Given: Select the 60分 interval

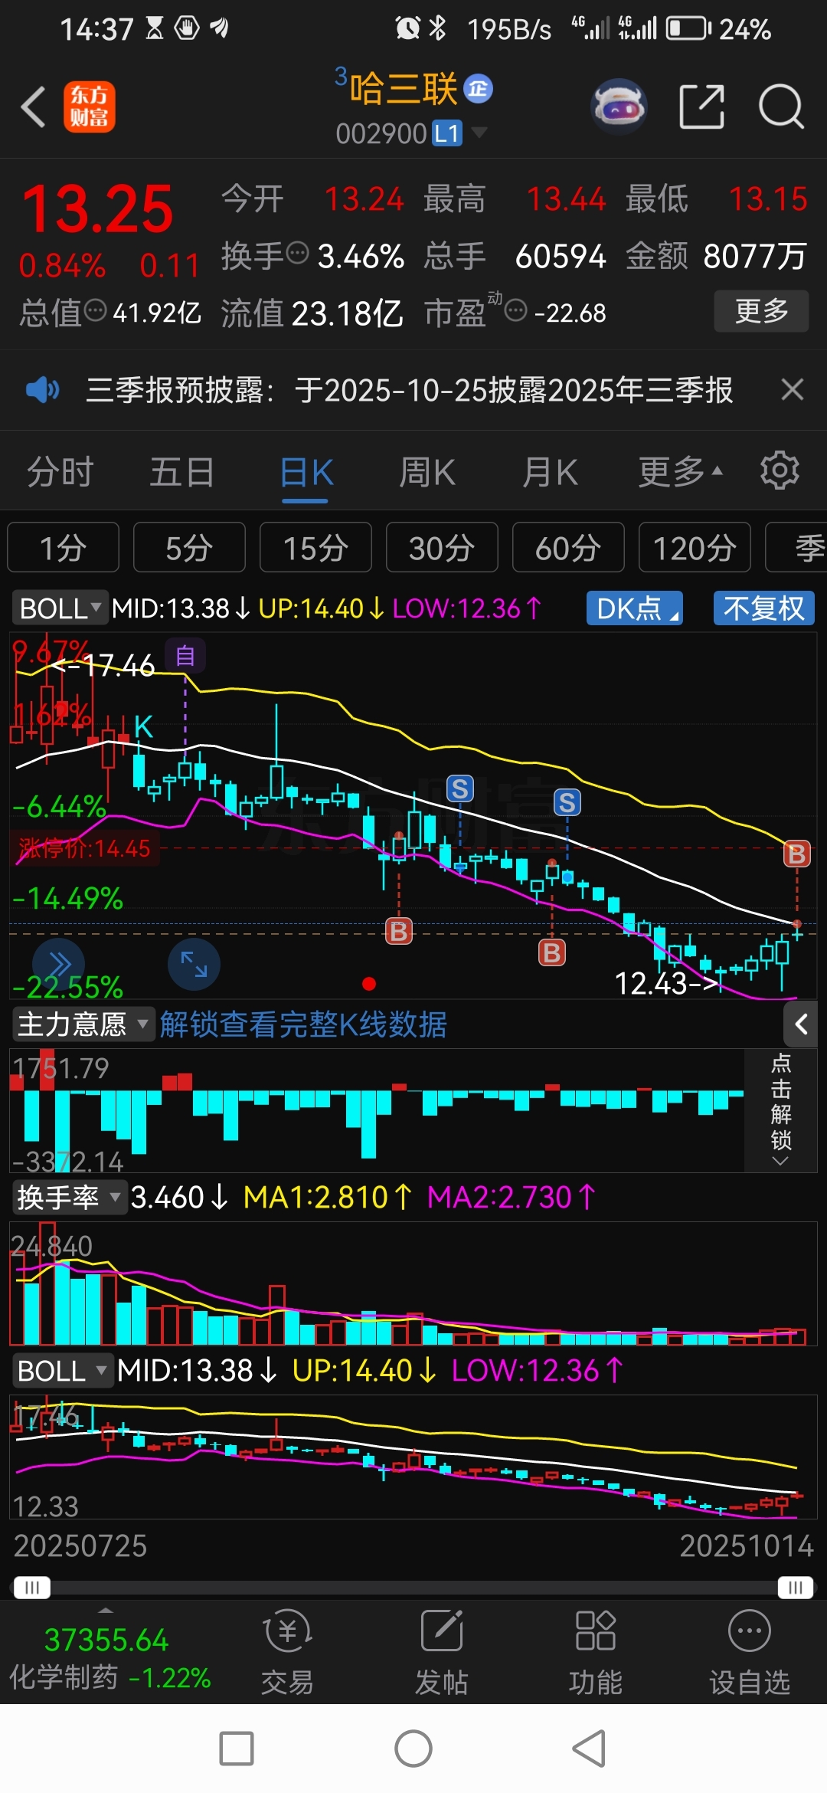Looking at the screenshot, I should tap(568, 547).
